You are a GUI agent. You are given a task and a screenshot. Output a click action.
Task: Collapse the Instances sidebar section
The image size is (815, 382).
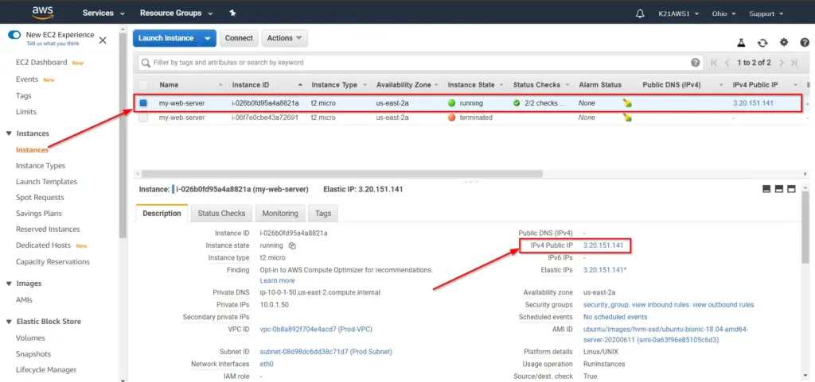pyautogui.click(x=8, y=133)
